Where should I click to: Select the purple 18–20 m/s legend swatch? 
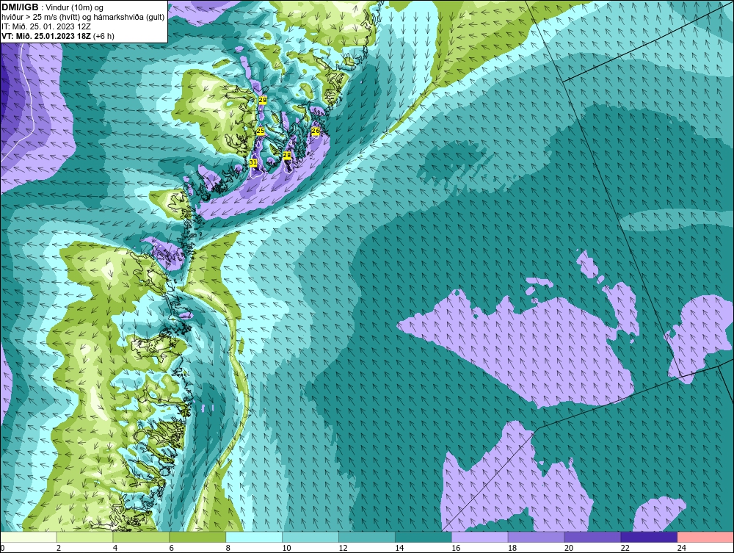point(536,537)
